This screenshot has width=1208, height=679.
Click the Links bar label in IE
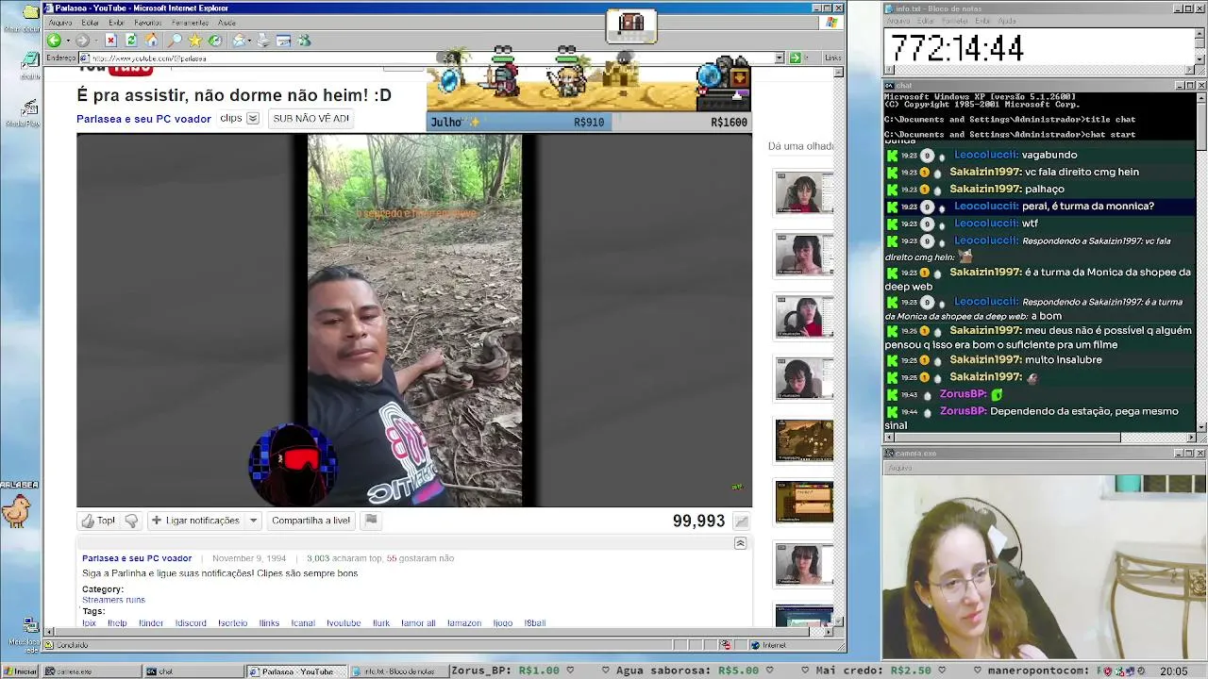coord(833,58)
